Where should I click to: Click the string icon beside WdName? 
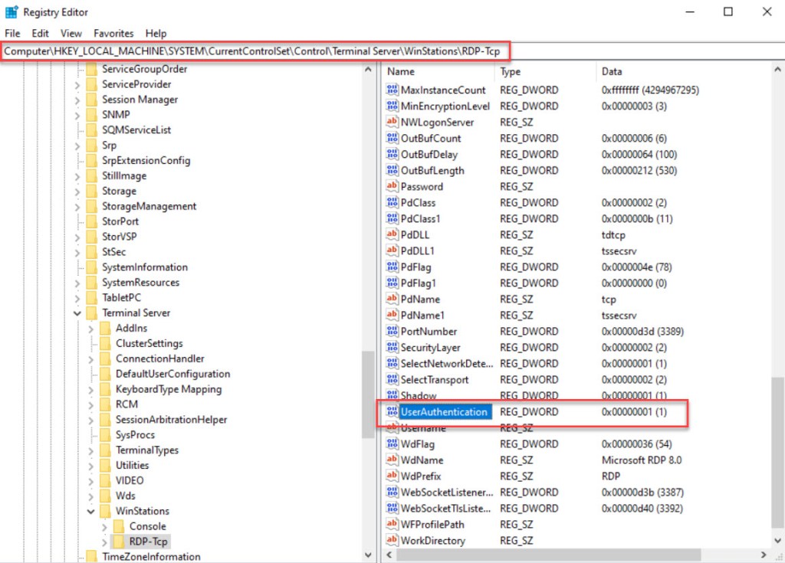tap(392, 460)
